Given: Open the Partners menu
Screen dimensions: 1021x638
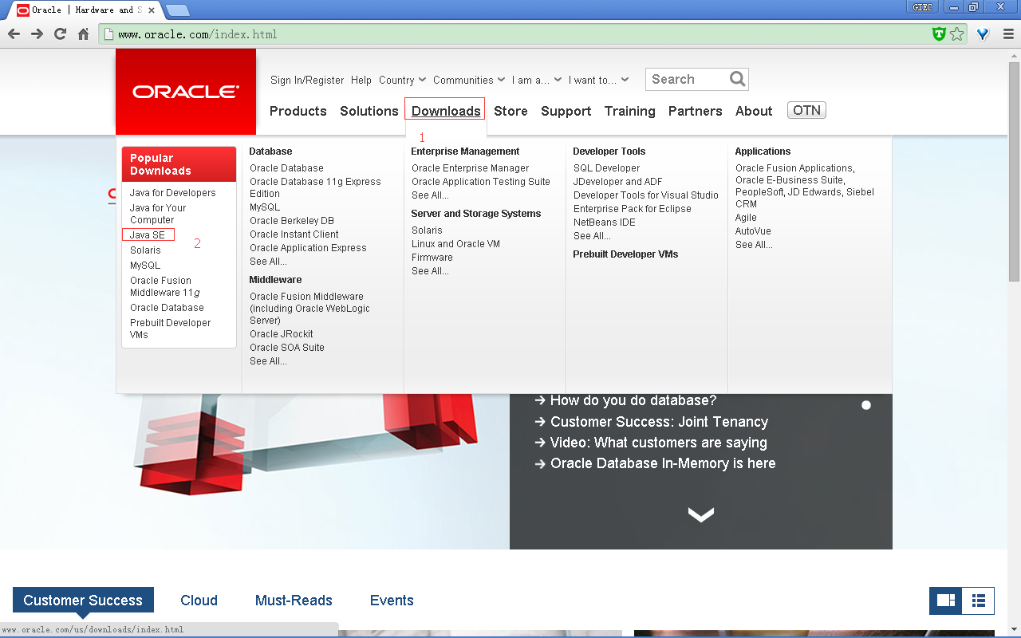Looking at the screenshot, I should click(x=696, y=111).
